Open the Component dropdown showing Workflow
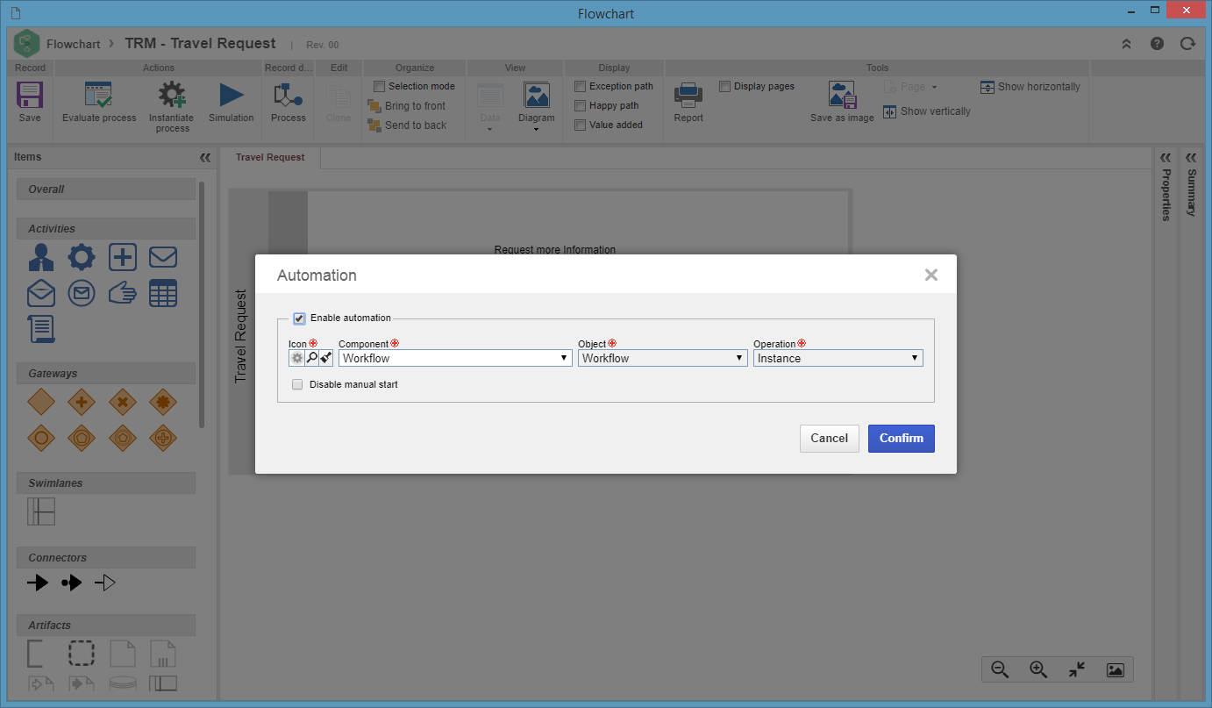 click(x=455, y=358)
